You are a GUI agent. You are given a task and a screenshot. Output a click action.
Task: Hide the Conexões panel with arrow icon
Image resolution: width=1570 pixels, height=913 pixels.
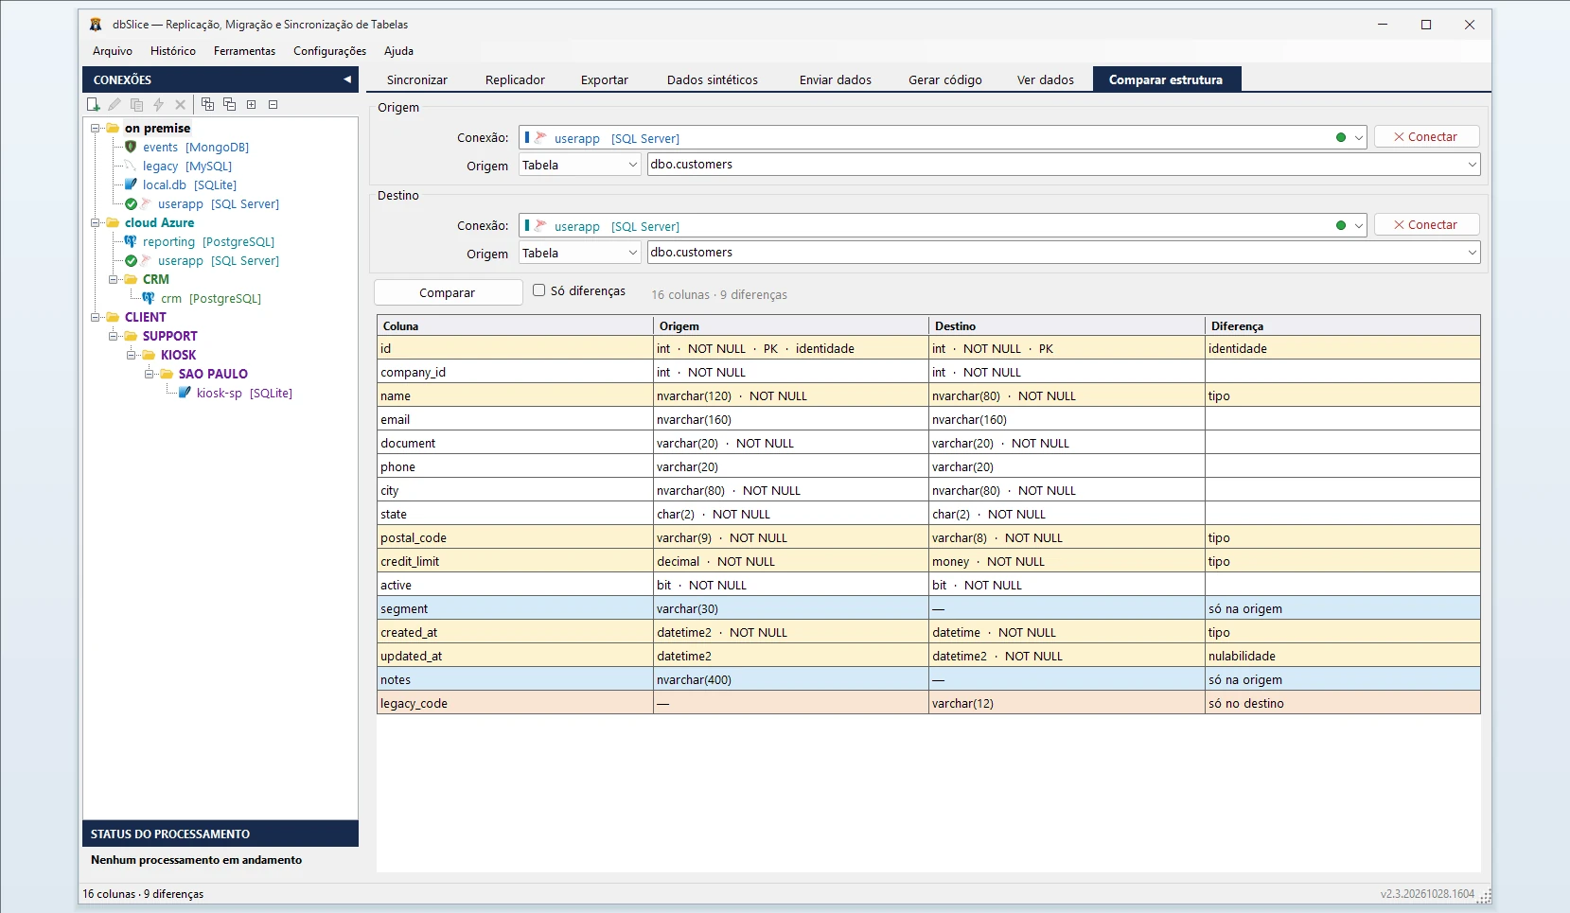(x=347, y=79)
